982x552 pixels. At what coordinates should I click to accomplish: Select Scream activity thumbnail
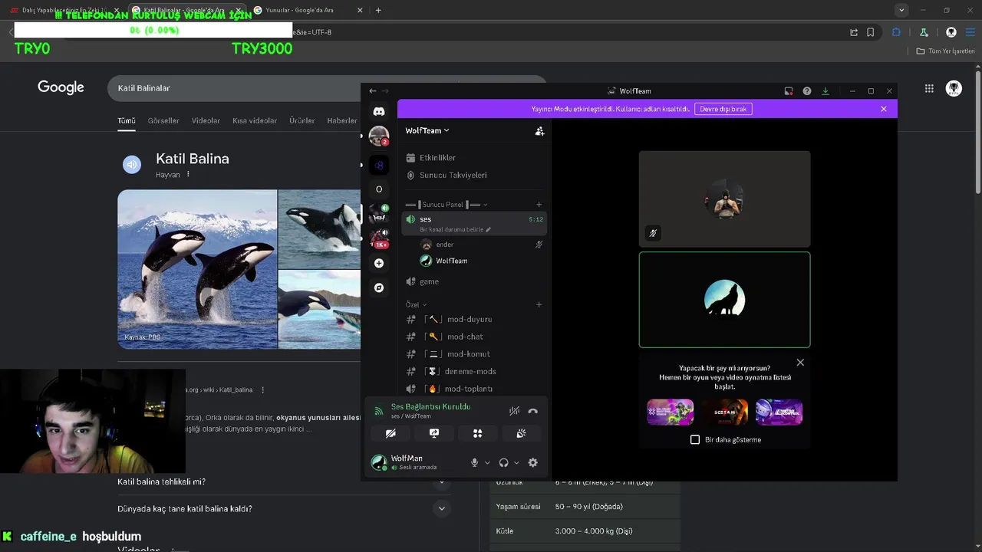coord(724,412)
